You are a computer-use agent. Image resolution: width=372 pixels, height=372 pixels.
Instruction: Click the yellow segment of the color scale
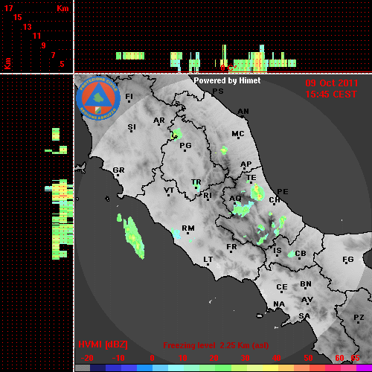coord(270,368)
